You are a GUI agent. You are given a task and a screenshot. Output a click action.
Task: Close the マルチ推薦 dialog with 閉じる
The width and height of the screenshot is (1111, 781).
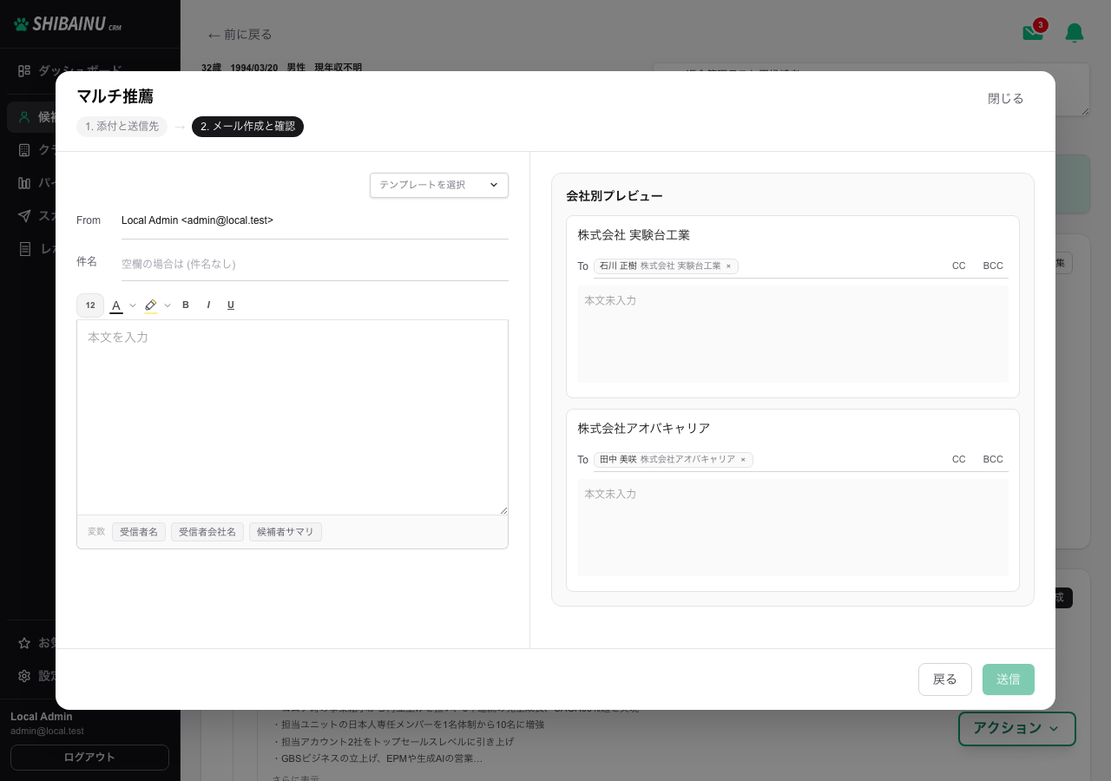1006,99
